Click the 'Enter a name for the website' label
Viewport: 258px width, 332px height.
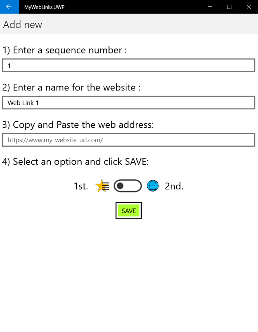point(71,87)
